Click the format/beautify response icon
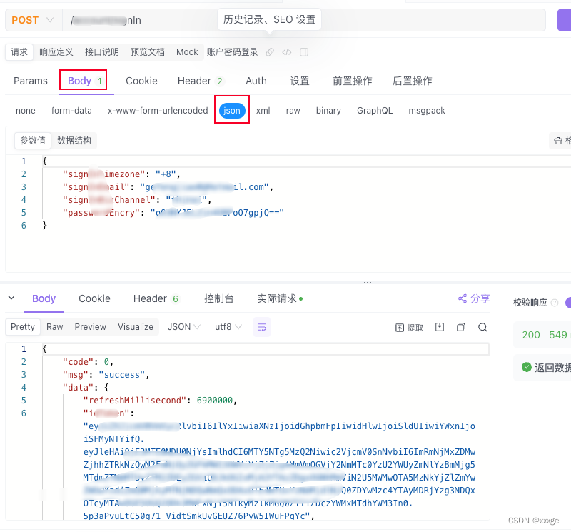The height and width of the screenshot is (532, 571). pos(262,326)
